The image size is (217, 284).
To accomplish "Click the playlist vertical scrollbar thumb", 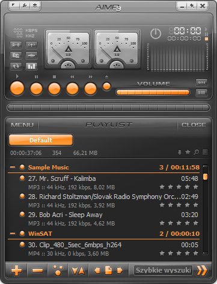I will (205, 177).
